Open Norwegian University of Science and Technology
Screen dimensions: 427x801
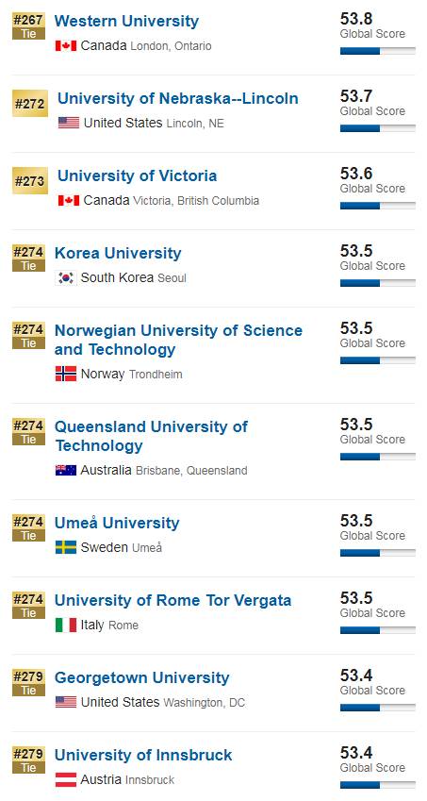[178, 340]
